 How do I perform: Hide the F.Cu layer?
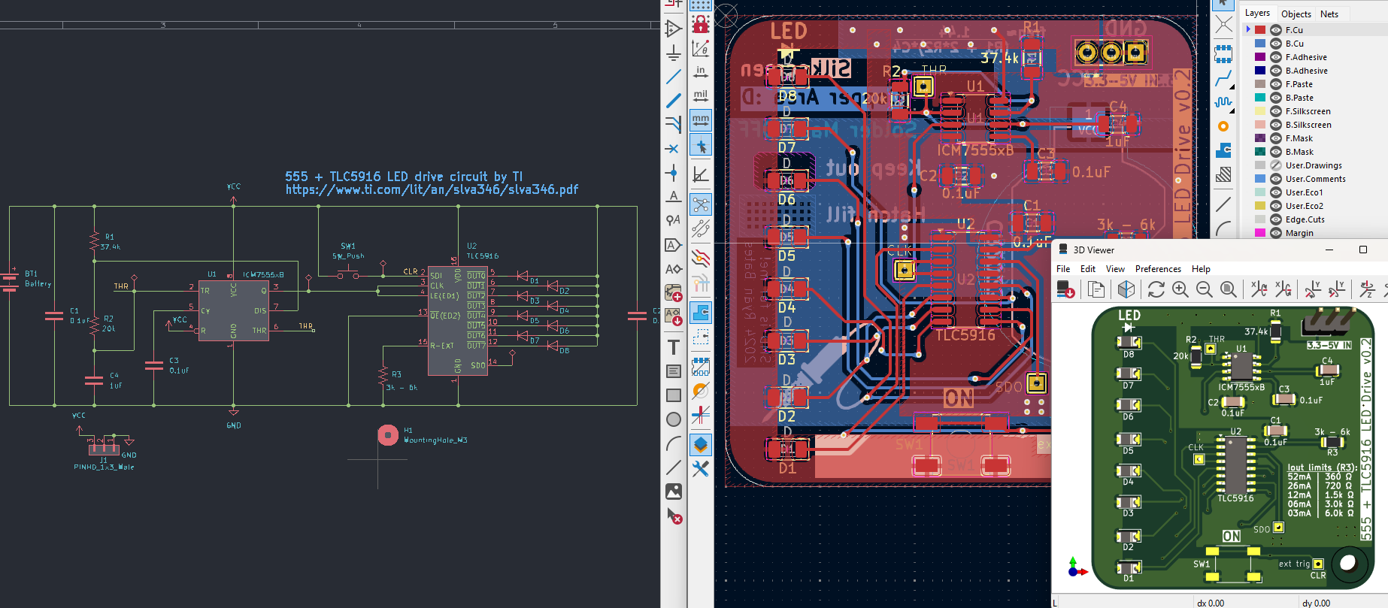pyautogui.click(x=1276, y=30)
